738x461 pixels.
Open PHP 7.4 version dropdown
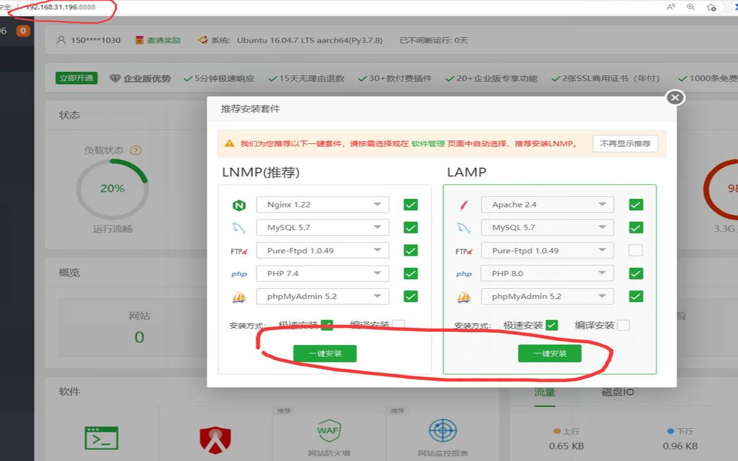[323, 274]
